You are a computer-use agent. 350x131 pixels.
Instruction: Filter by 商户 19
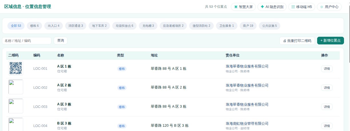(248, 26)
